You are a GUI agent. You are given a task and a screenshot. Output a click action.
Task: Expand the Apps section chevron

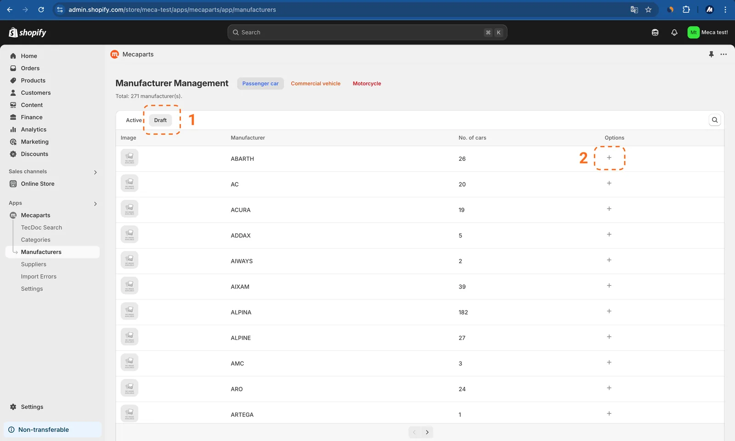pyautogui.click(x=96, y=204)
